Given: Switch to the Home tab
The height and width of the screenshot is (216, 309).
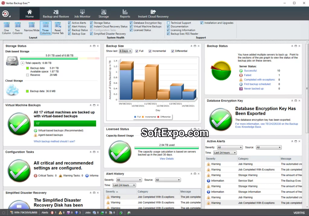Looking at the screenshot, I should 29,13.
